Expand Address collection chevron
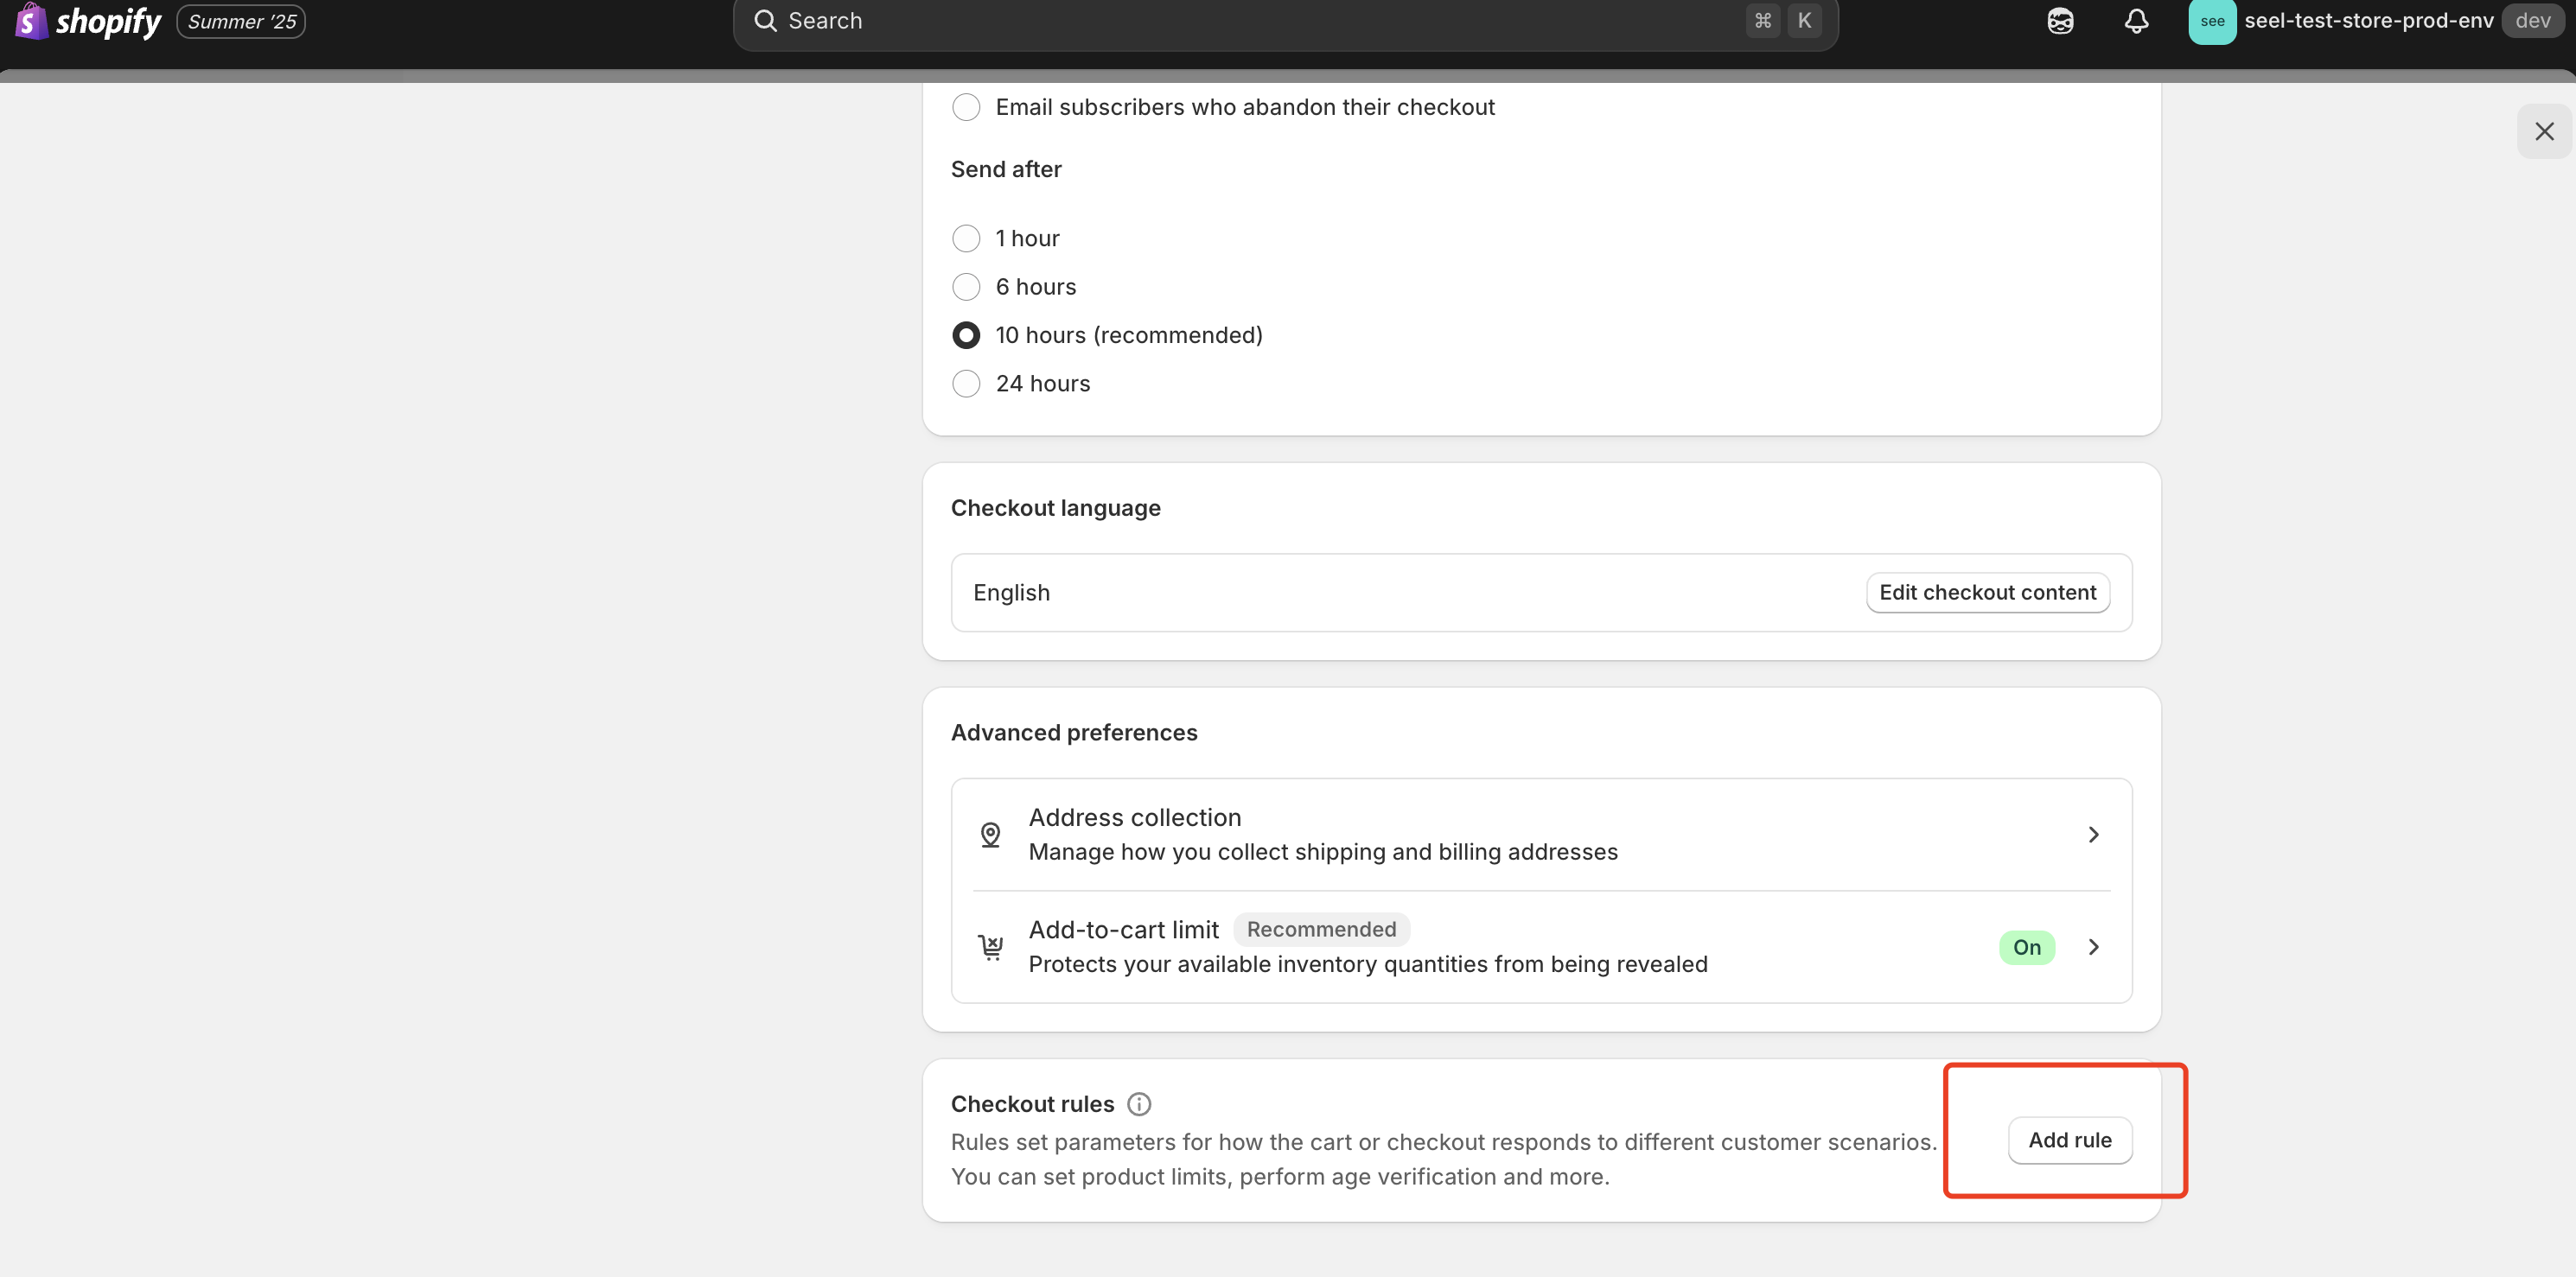2576x1277 pixels. 2093,835
